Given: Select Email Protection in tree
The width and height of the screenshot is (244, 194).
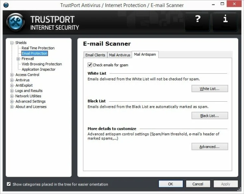Looking at the screenshot, I should pyautogui.click(x=35, y=53).
